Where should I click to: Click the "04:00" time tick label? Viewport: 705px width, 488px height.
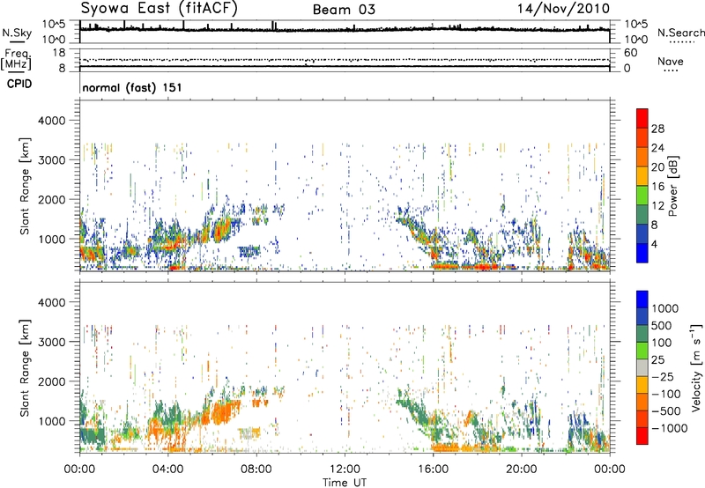167,470
